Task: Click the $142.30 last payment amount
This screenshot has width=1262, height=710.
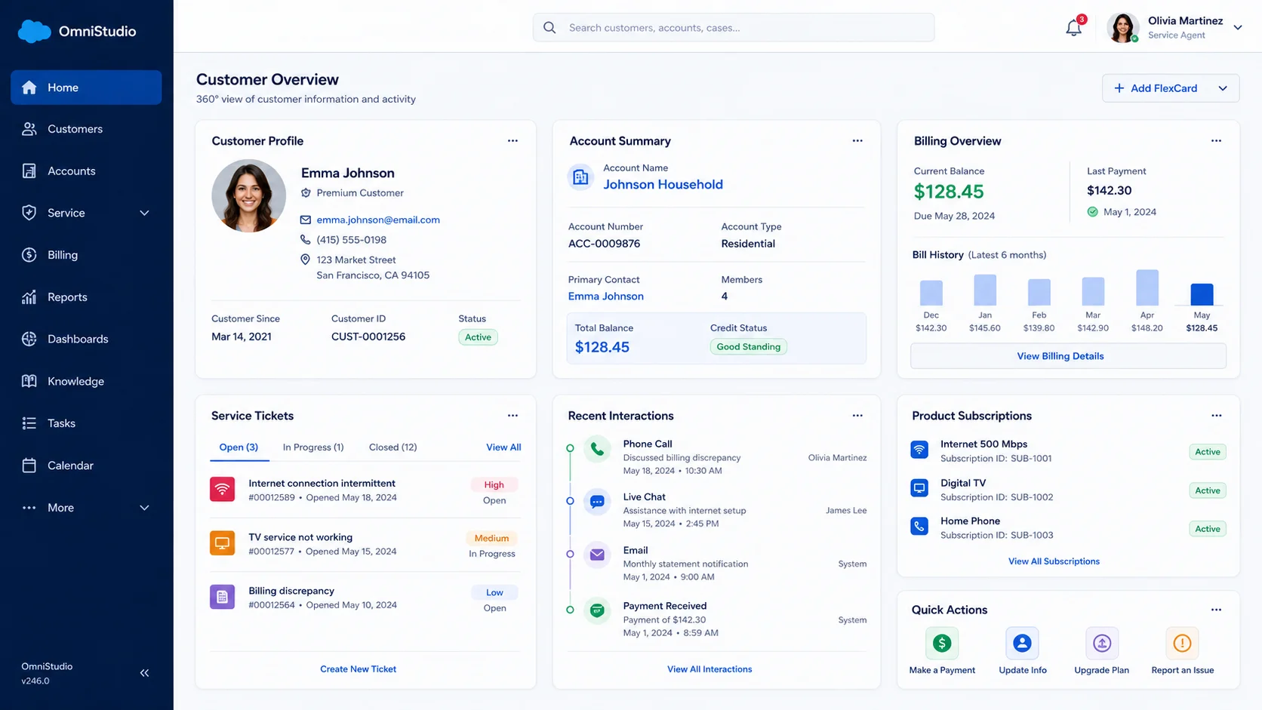Action: click(1109, 191)
